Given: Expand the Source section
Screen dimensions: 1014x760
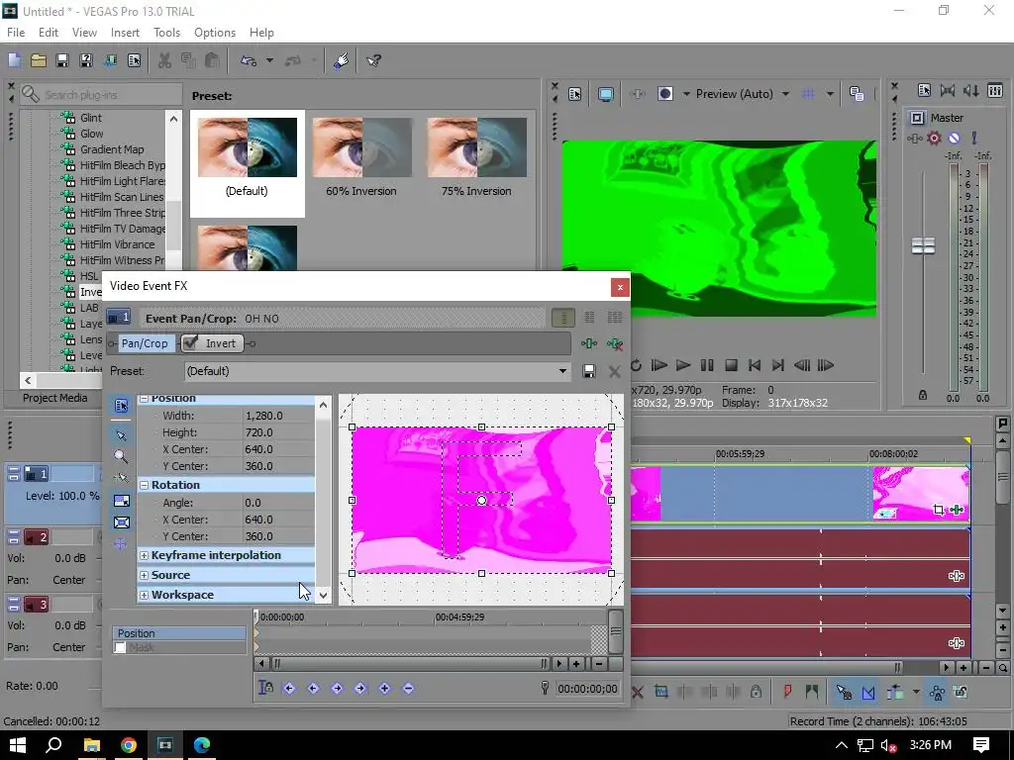Looking at the screenshot, I should click(145, 575).
